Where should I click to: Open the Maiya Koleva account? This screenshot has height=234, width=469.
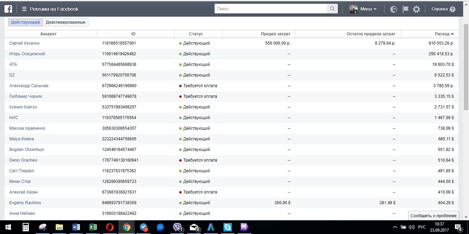coord(22,139)
